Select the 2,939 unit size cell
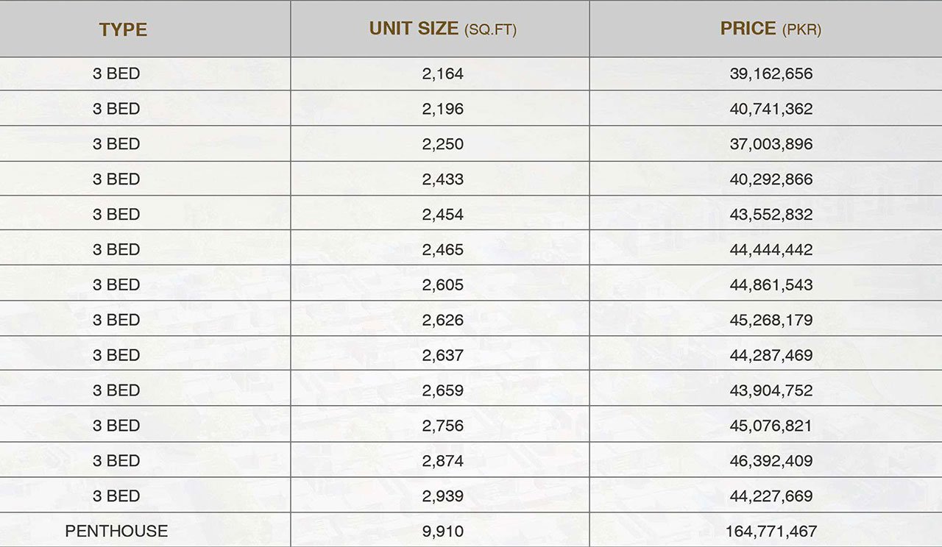The width and height of the screenshot is (942, 547). point(442,496)
